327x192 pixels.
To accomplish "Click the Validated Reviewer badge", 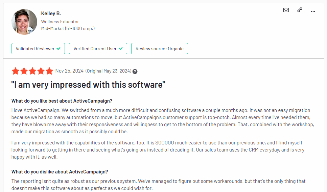I will coord(38,49).
